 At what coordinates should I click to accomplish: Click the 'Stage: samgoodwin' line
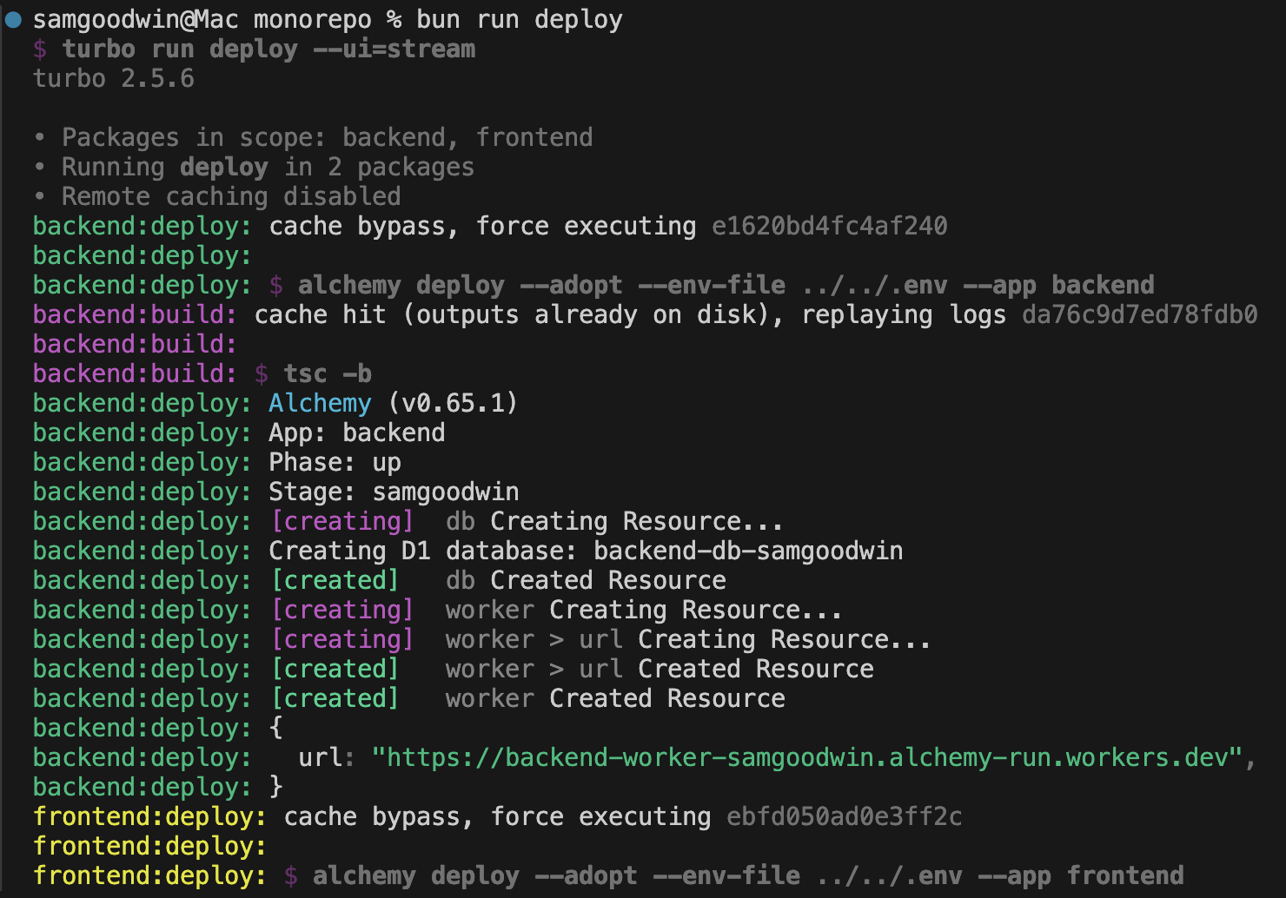pyautogui.click(x=393, y=492)
